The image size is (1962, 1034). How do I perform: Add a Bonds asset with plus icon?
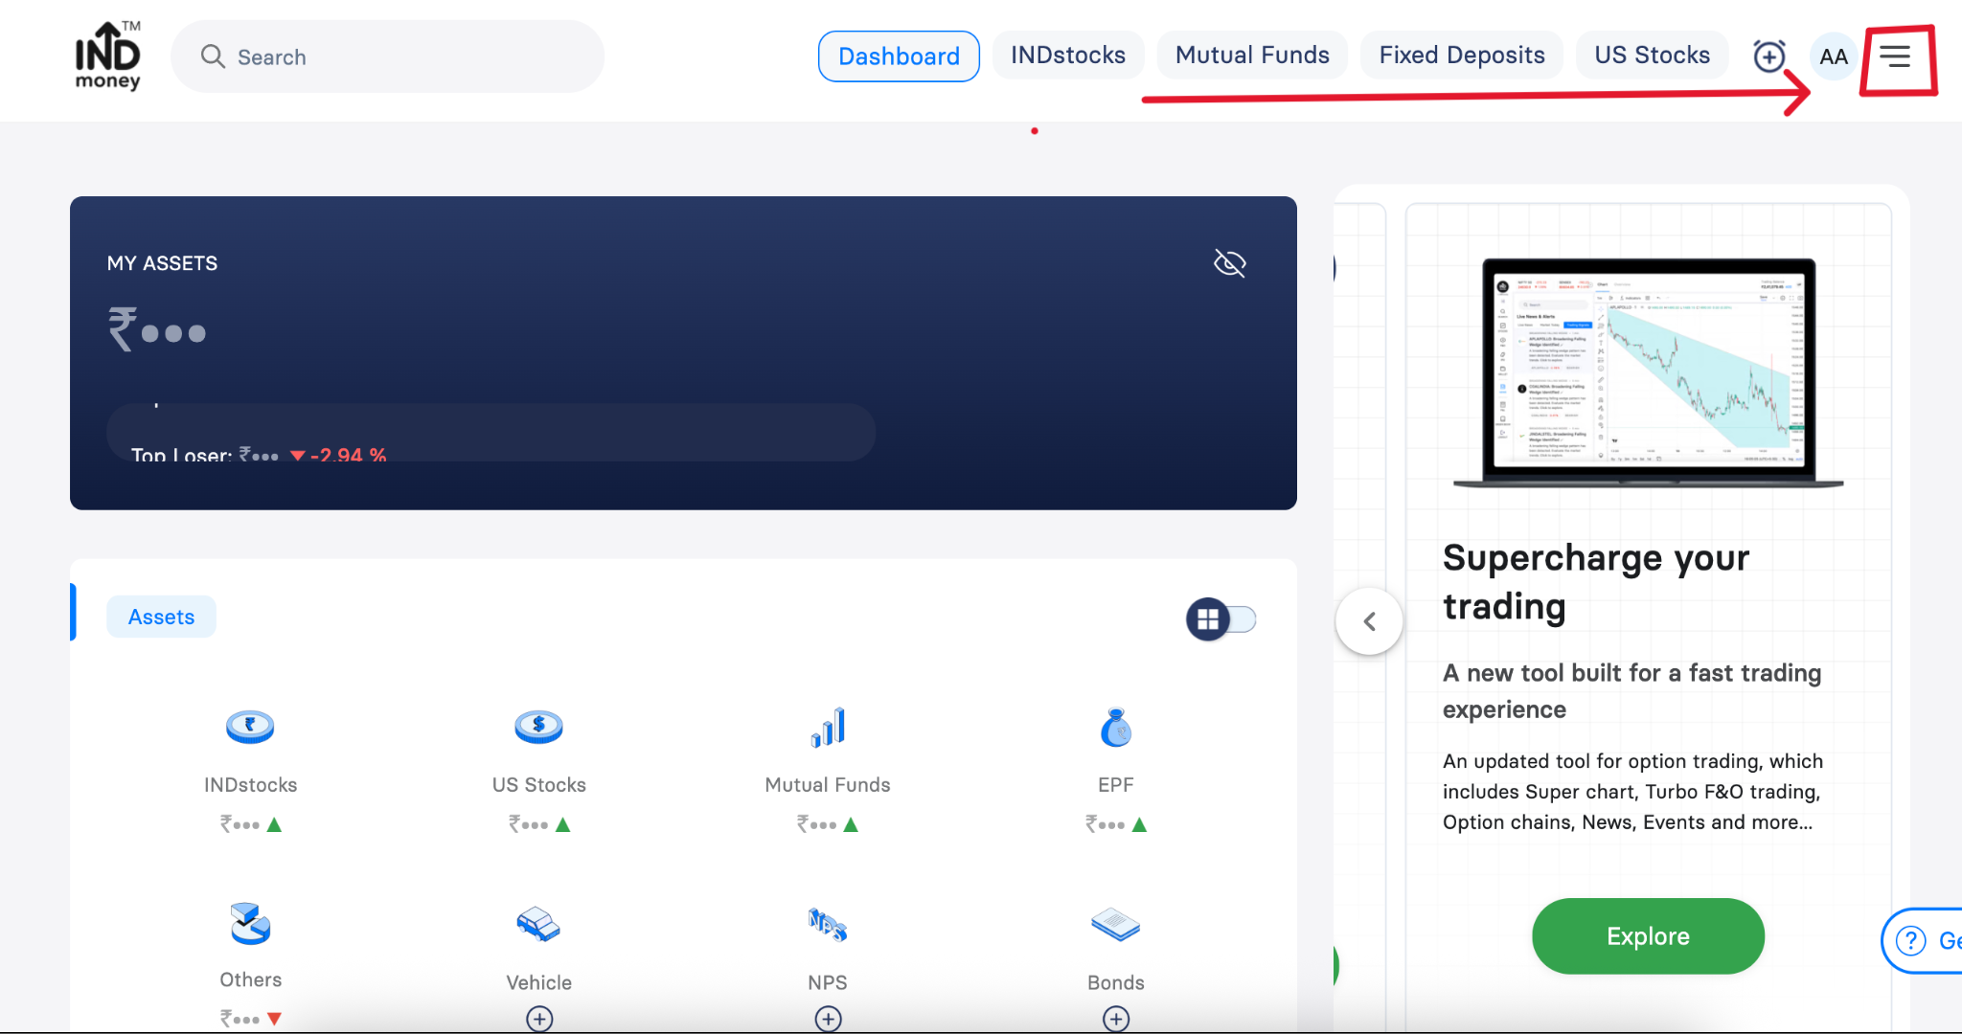(1116, 1019)
